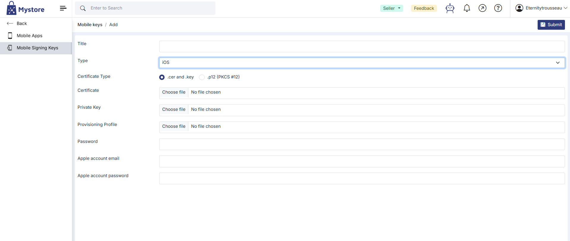This screenshot has height=241, width=570.
Task: Click the user profile avatar icon
Action: pos(519,8)
